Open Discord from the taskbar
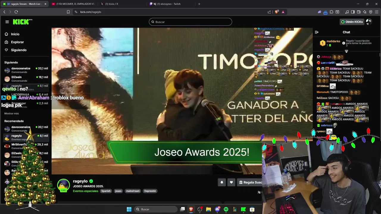This screenshot has height=214, width=381. click(217, 209)
